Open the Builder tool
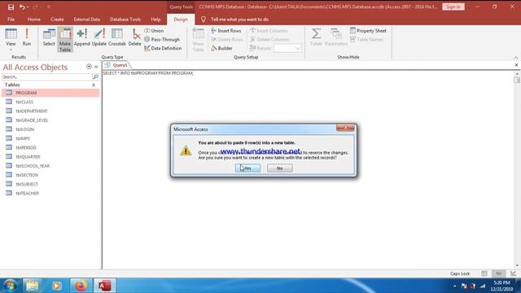The image size is (521, 293). pyautogui.click(x=221, y=48)
